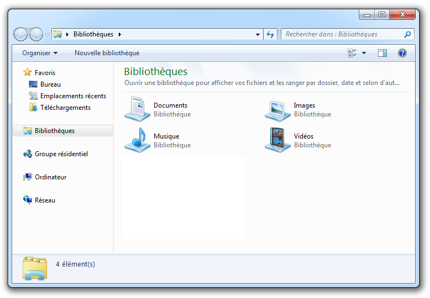This screenshot has width=430, height=298.
Task: Click the Forward navigation arrow
Action: [x=36, y=35]
